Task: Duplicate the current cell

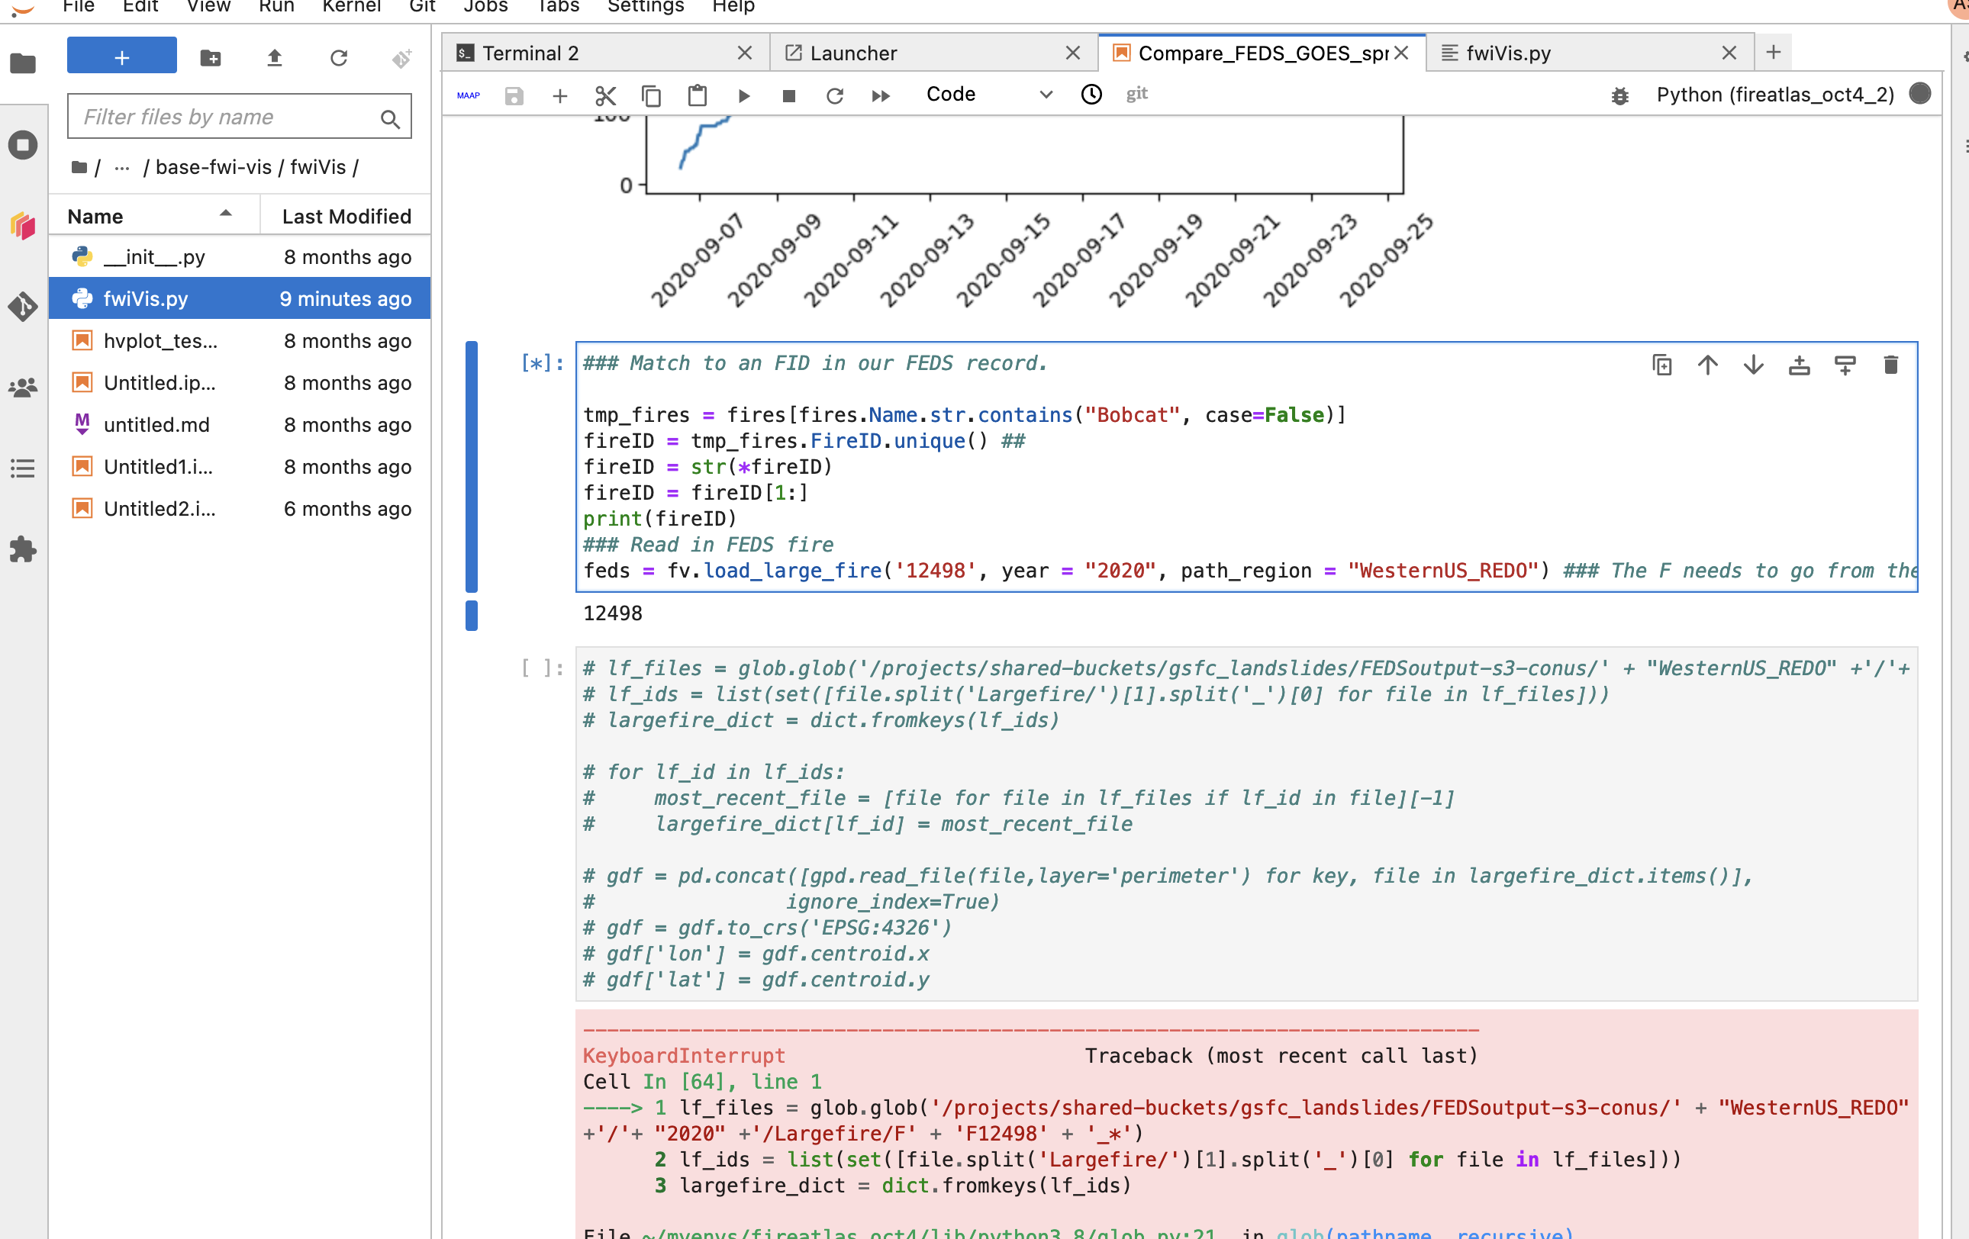Action: (1661, 365)
